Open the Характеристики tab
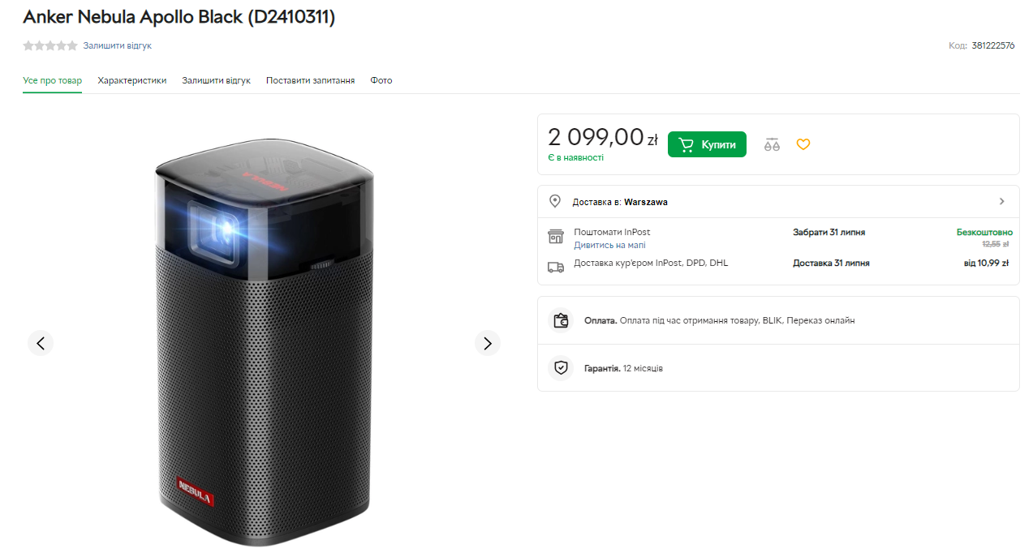The height and width of the screenshot is (553, 1033). click(132, 80)
